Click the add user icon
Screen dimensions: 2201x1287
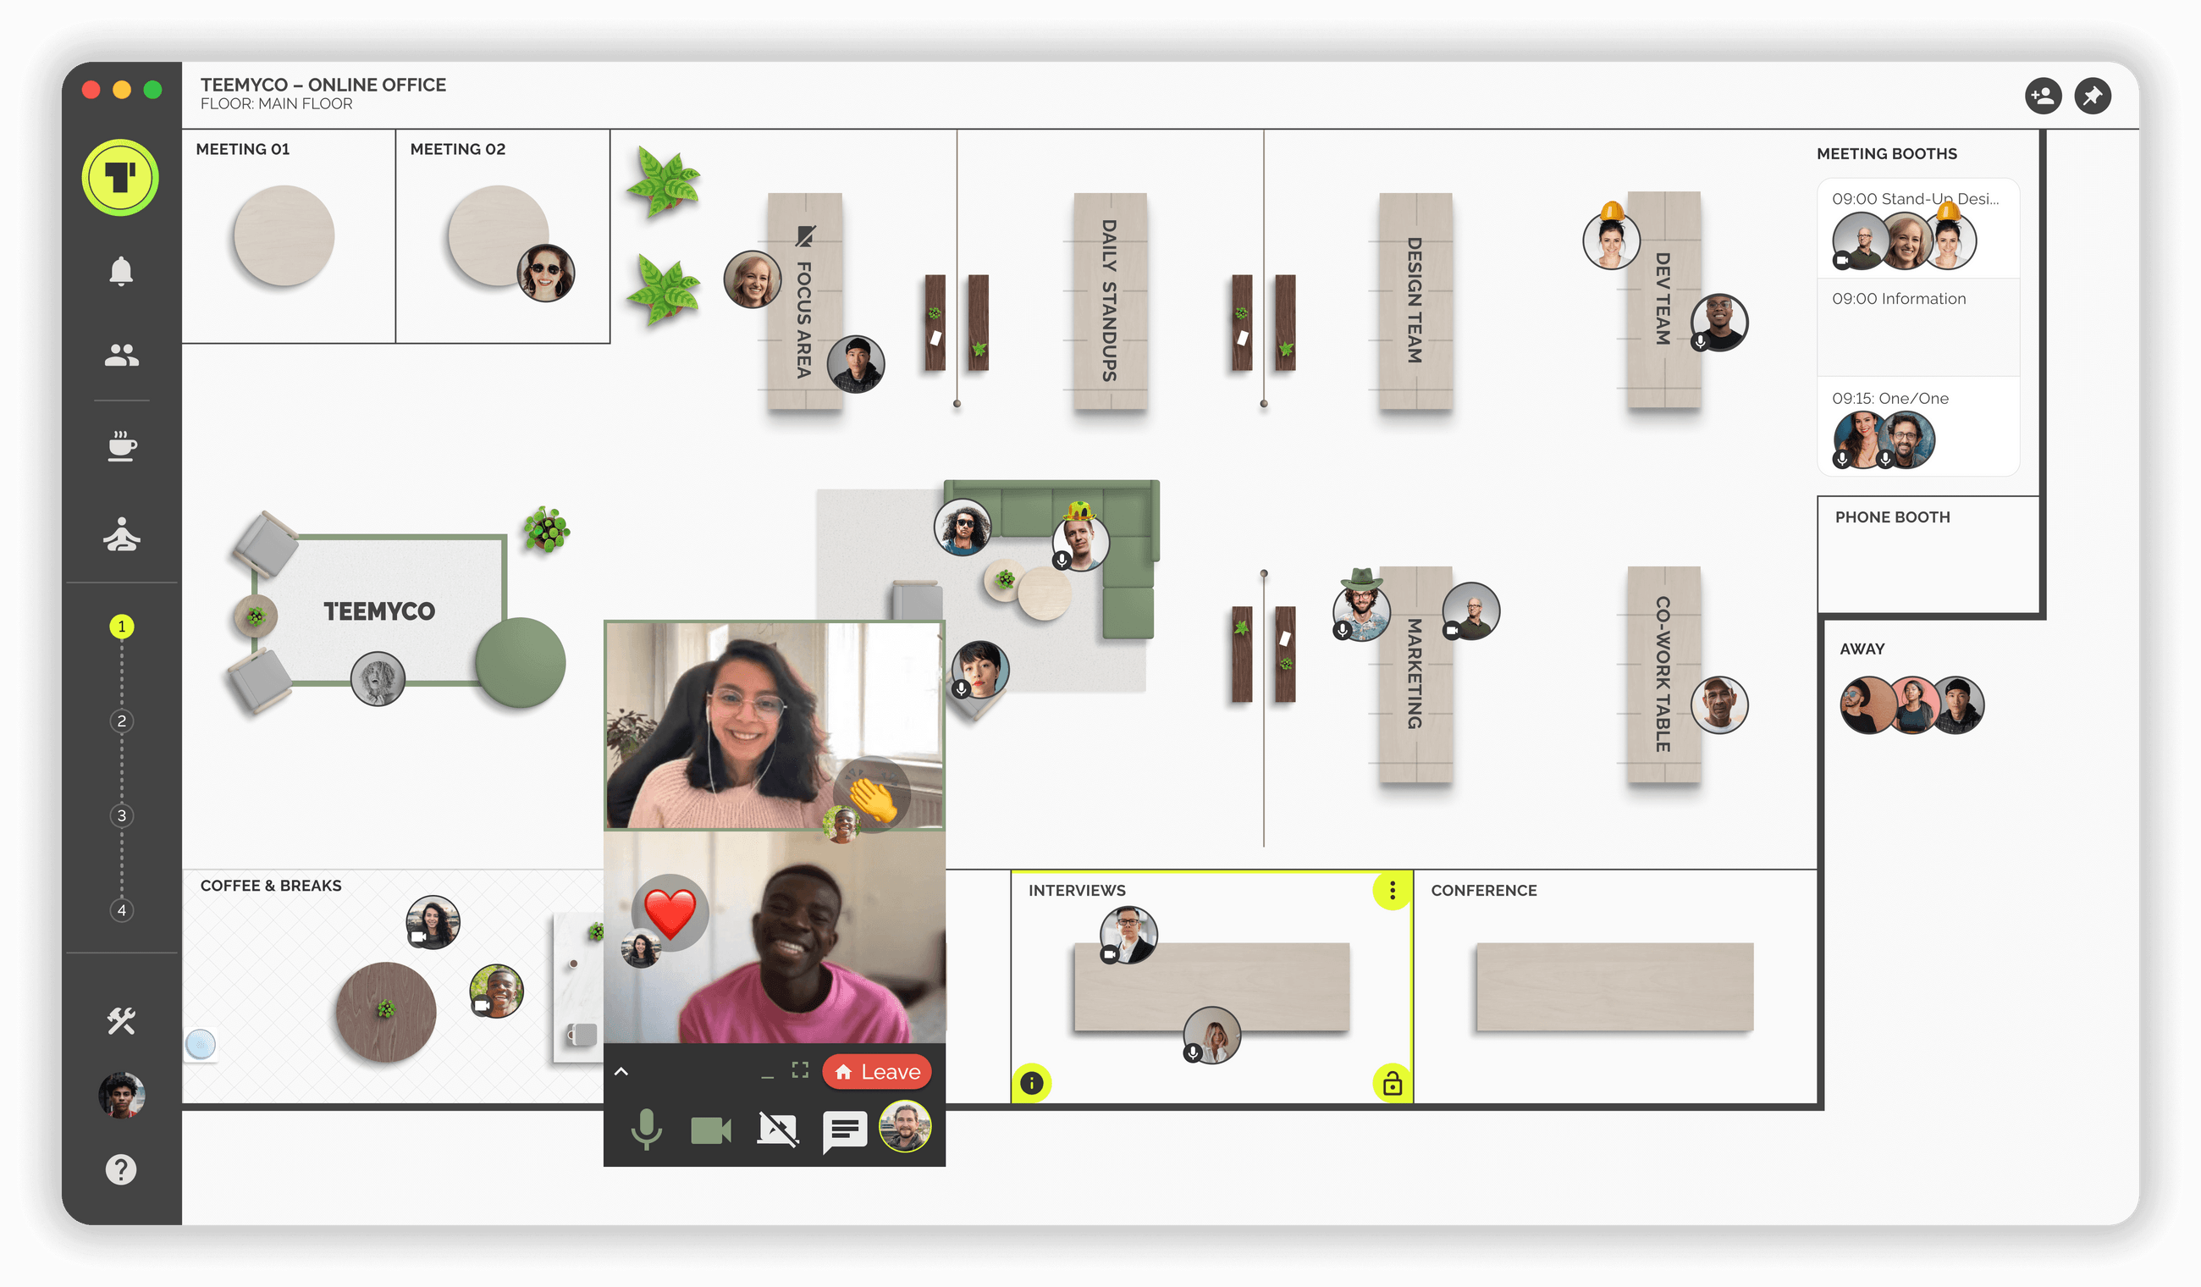pos(2042,97)
